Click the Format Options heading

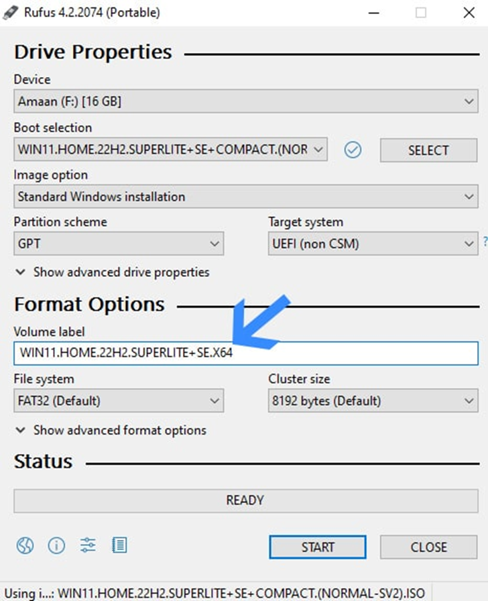click(89, 305)
